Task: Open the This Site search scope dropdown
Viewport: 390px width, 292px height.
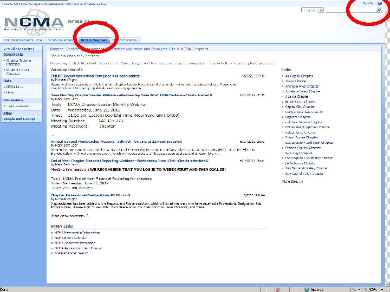Action: pyautogui.click(x=321, y=10)
